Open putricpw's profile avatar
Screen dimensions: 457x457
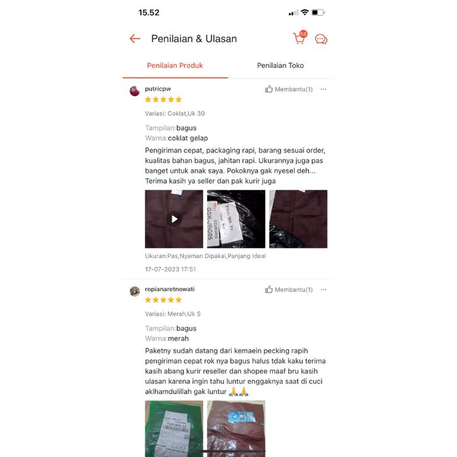[x=135, y=91]
